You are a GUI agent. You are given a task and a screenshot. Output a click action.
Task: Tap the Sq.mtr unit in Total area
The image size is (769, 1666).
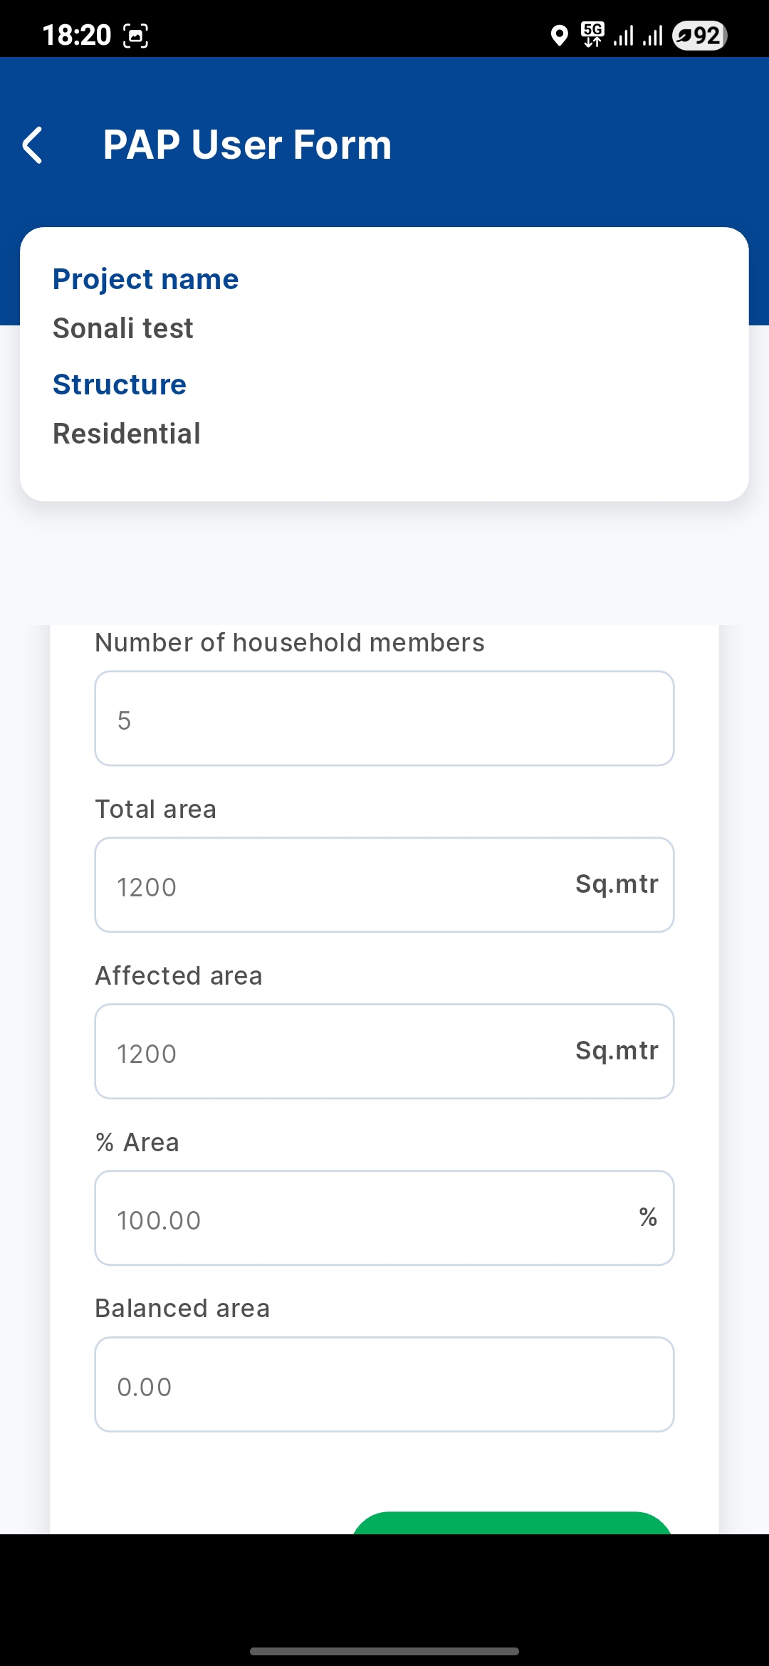617,884
